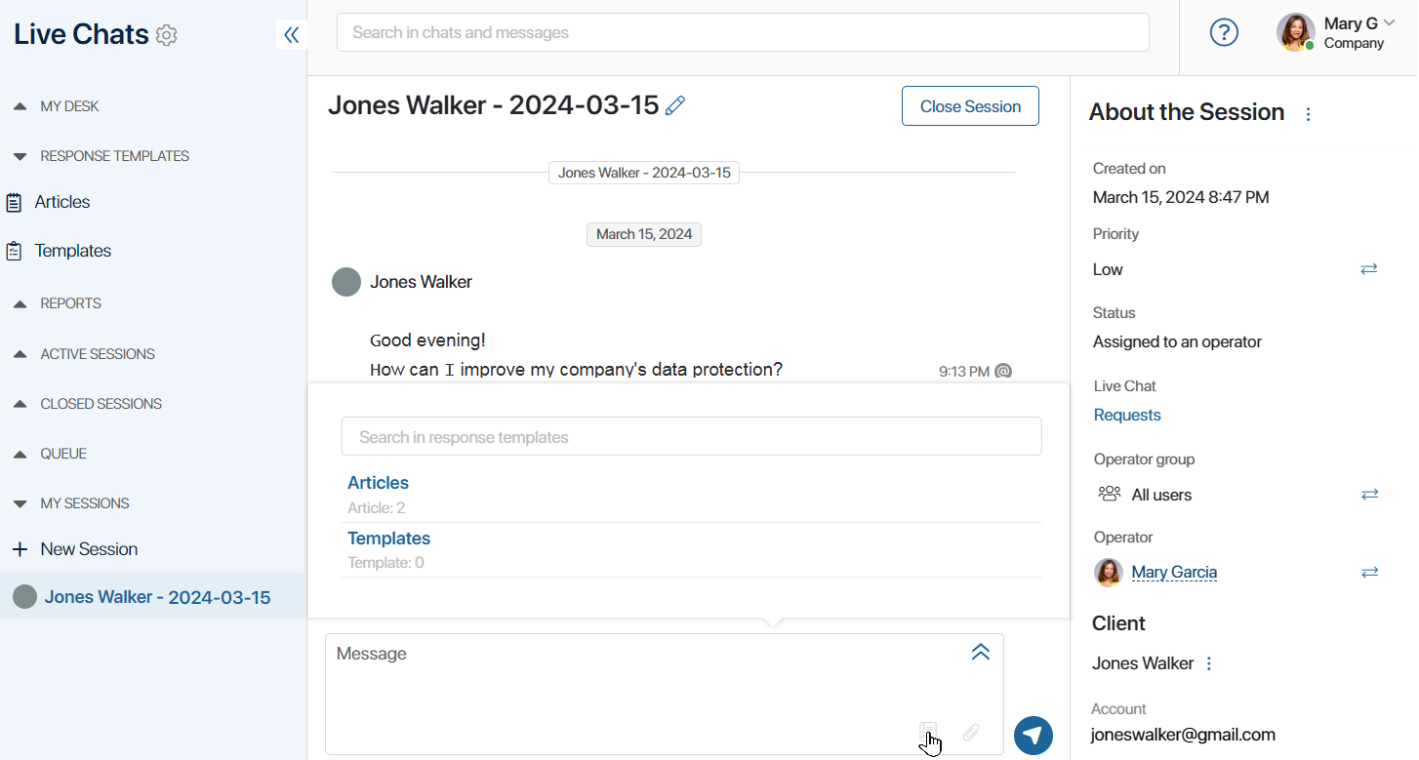Expand the MY DESK section
This screenshot has width=1419, height=760.
57,106
